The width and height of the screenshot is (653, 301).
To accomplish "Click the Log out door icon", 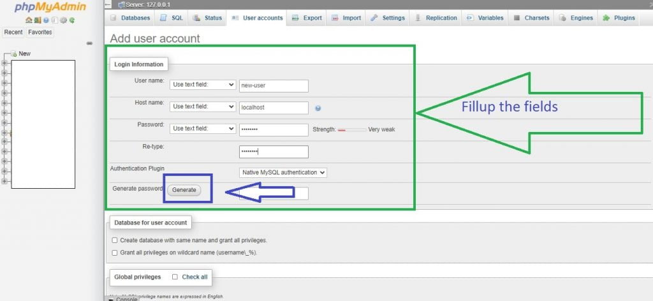I will pyautogui.click(x=38, y=20).
